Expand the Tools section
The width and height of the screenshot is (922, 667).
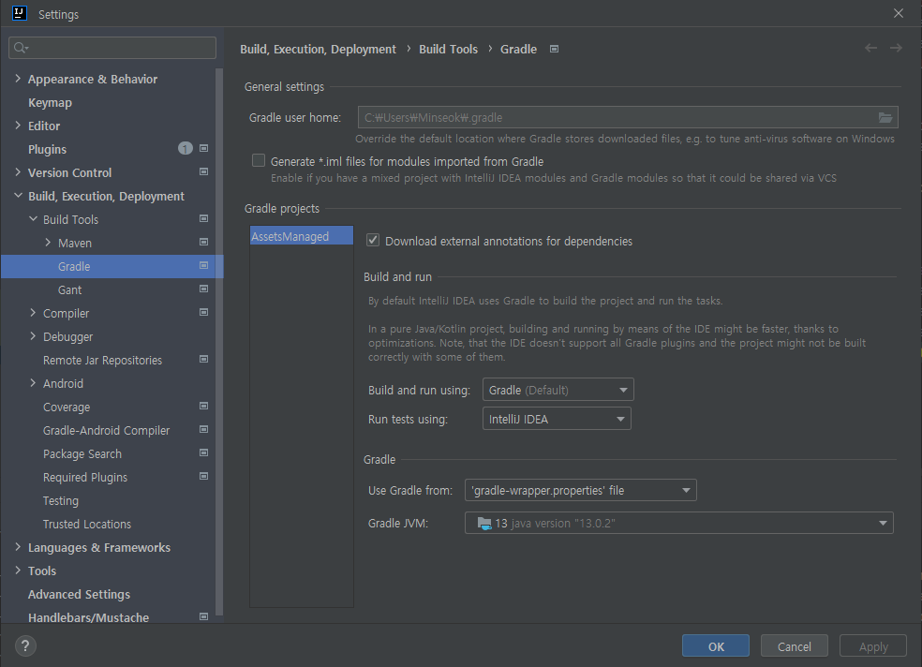(x=18, y=570)
